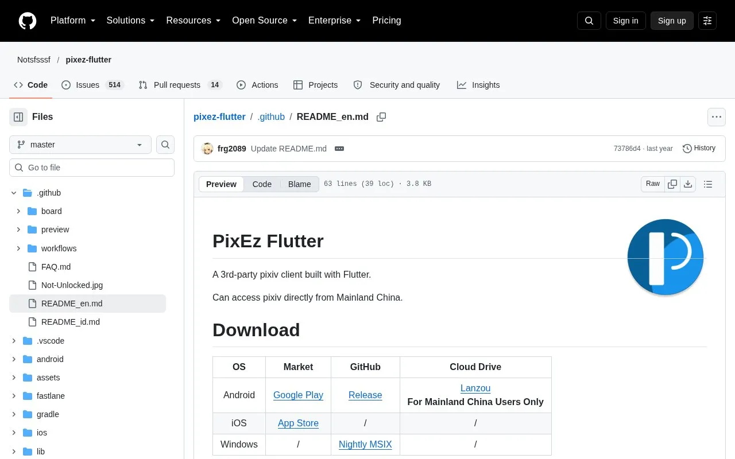Copy the raw file contents

[672, 184]
